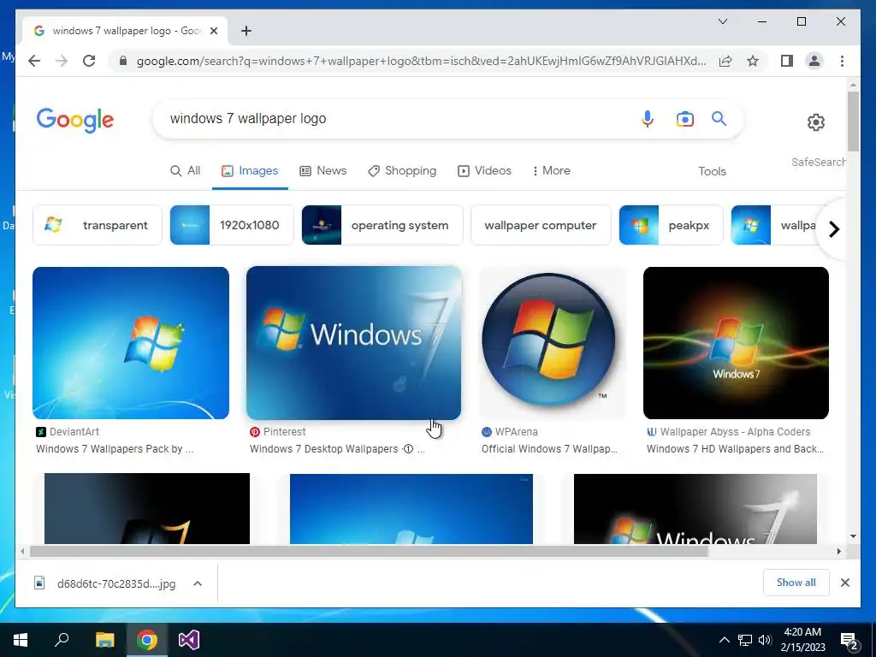This screenshot has width=876, height=657.
Task: Open Pinterest Windows 7 desktop wallpaper image
Action: coord(353,343)
